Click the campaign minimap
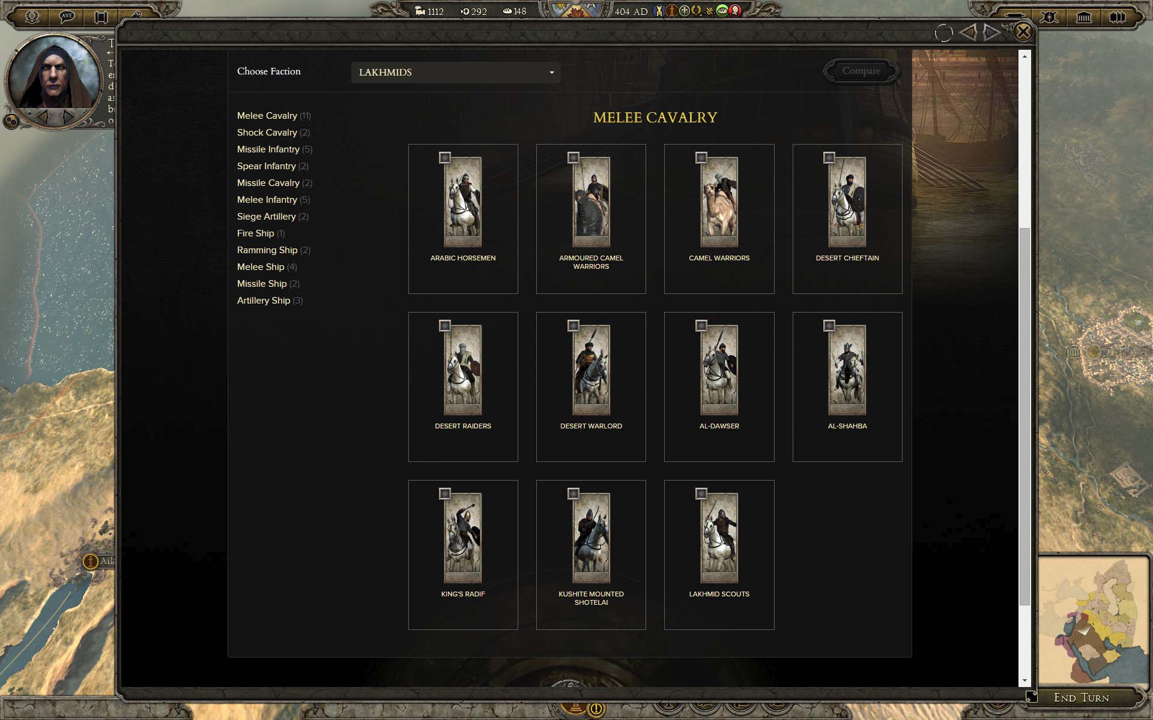This screenshot has height=720, width=1153. tap(1092, 621)
